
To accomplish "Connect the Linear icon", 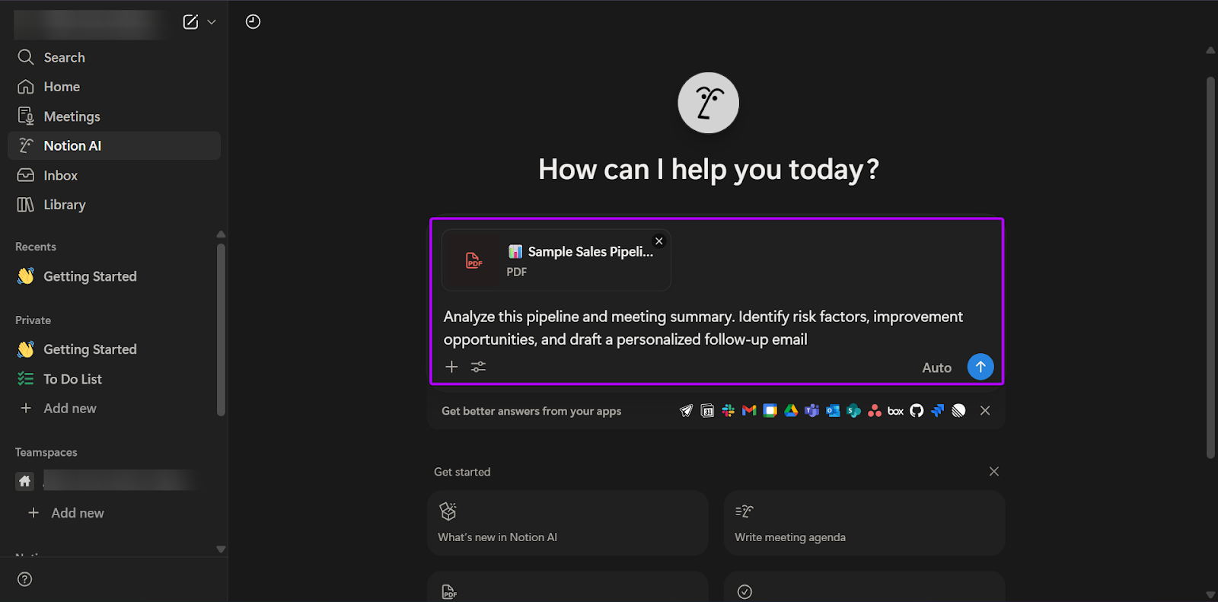I will [x=958, y=411].
